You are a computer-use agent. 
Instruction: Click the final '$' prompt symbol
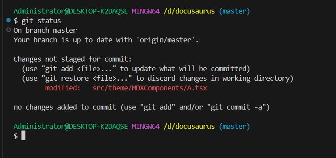coord(16,136)
